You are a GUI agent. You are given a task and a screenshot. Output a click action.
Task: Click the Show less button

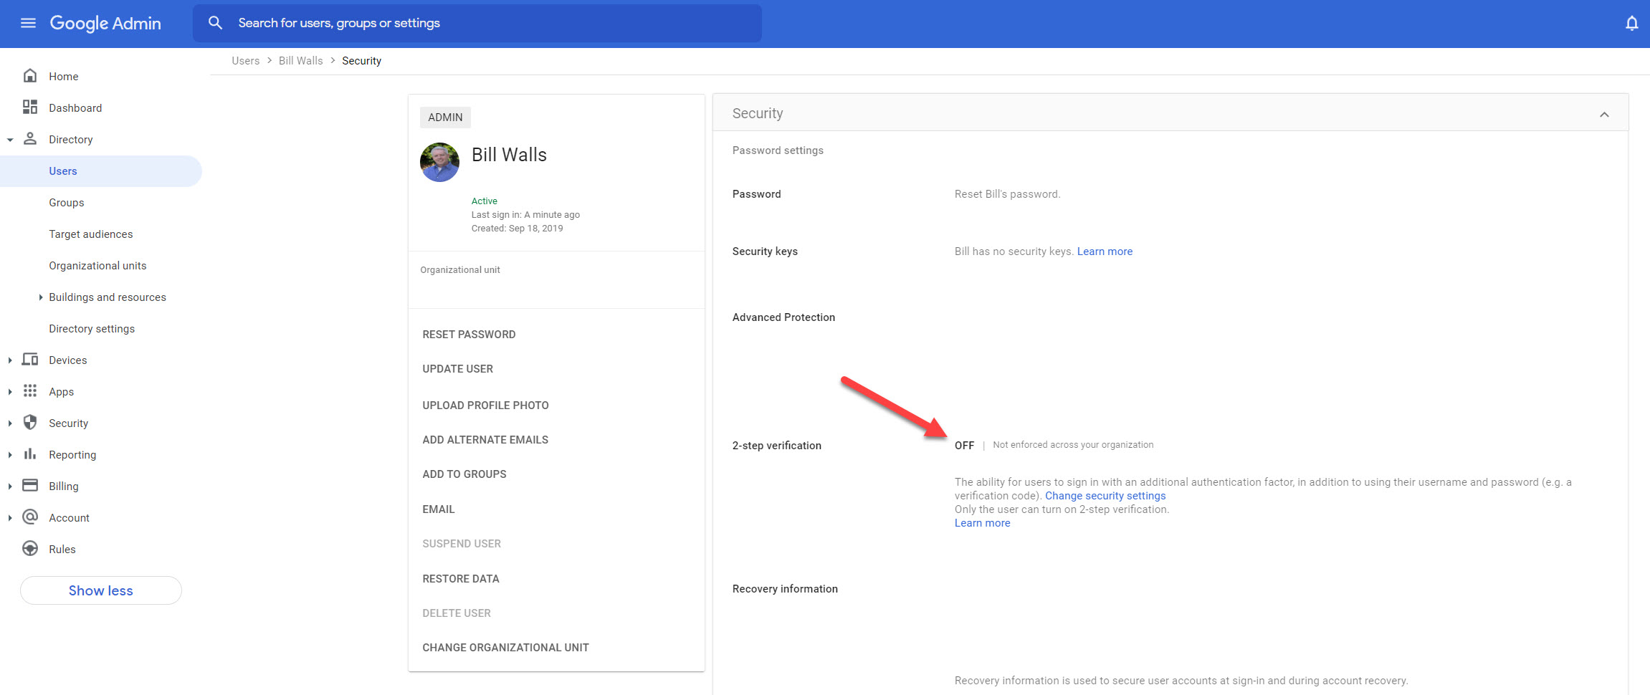[x=100, y=590]
